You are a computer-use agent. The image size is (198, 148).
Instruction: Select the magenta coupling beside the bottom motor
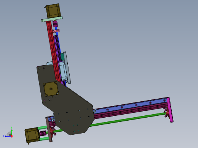coord(43,133)
